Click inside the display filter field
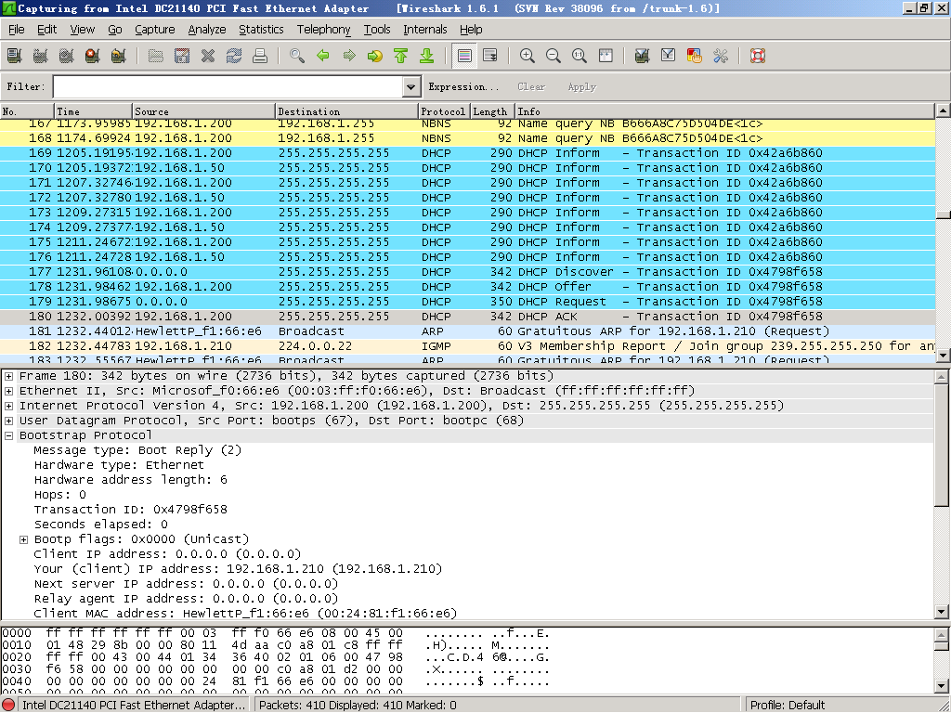 [x=228, y=86]
